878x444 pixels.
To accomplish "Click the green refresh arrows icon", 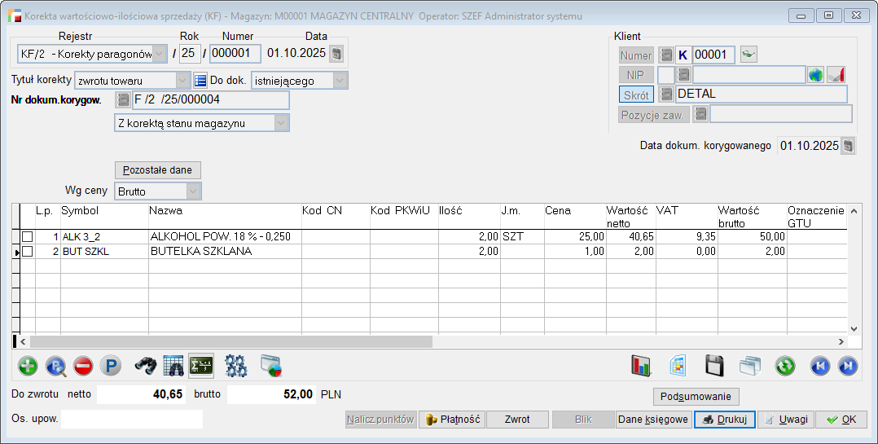I will coord(785,367).
